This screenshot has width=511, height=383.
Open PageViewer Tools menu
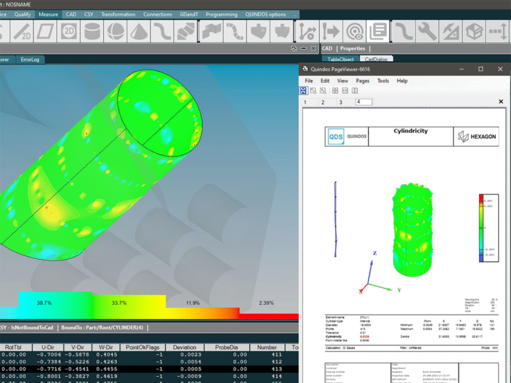coord(383,81)
